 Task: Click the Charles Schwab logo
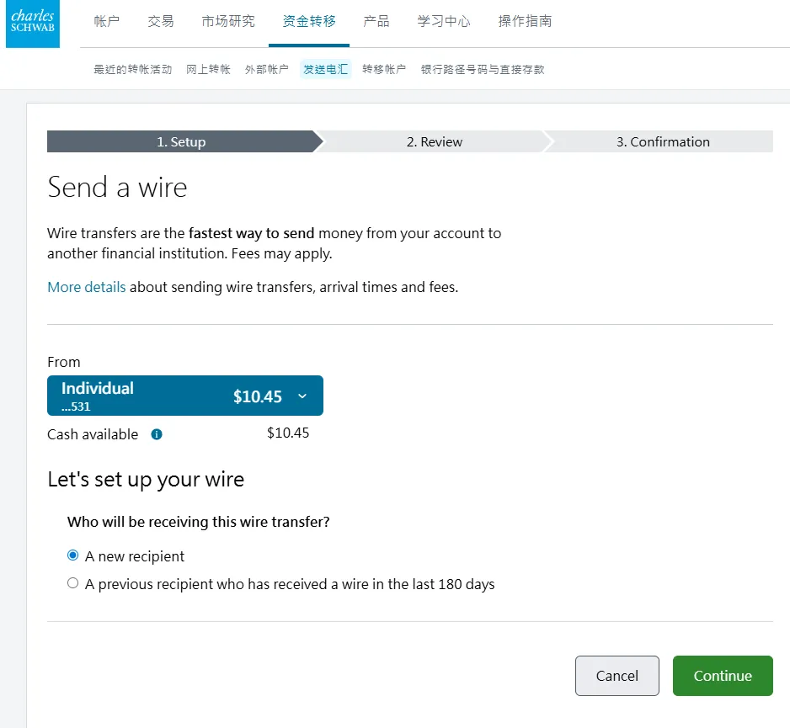[x=33, y=24]
